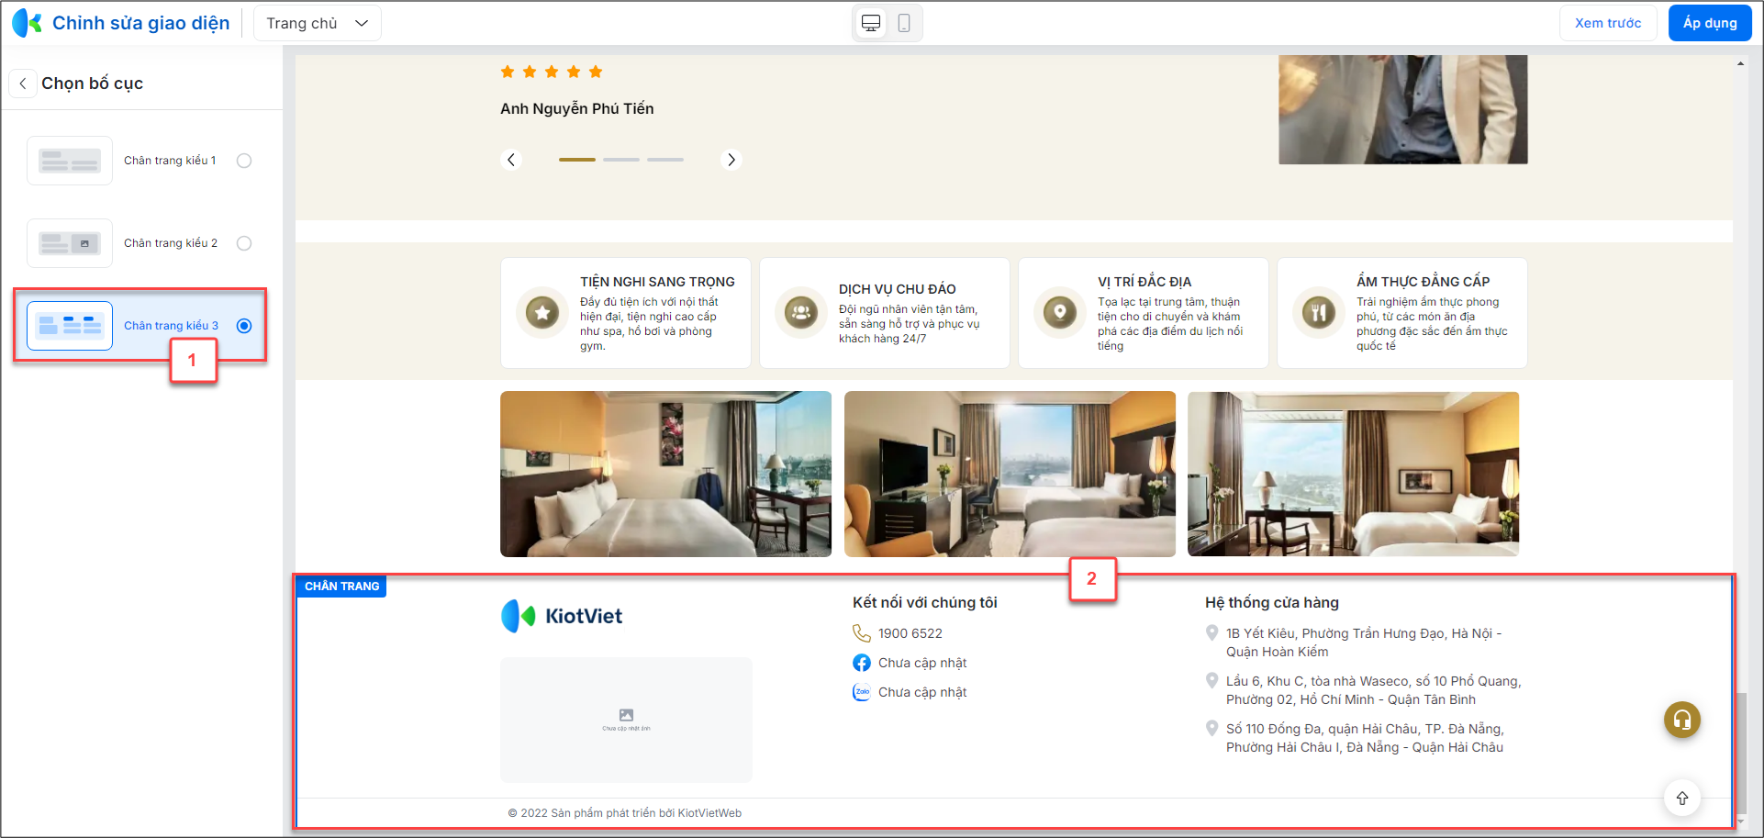This screenshot has width=1764, height=838.
Task: Click the Xem trước button
Action: 1608,23
